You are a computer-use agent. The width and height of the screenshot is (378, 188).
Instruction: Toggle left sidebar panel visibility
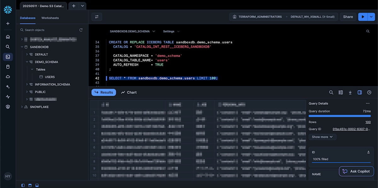point(23,185)
